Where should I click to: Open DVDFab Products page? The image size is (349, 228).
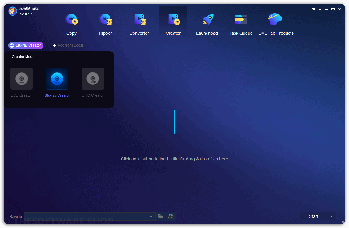pos(276,24)
